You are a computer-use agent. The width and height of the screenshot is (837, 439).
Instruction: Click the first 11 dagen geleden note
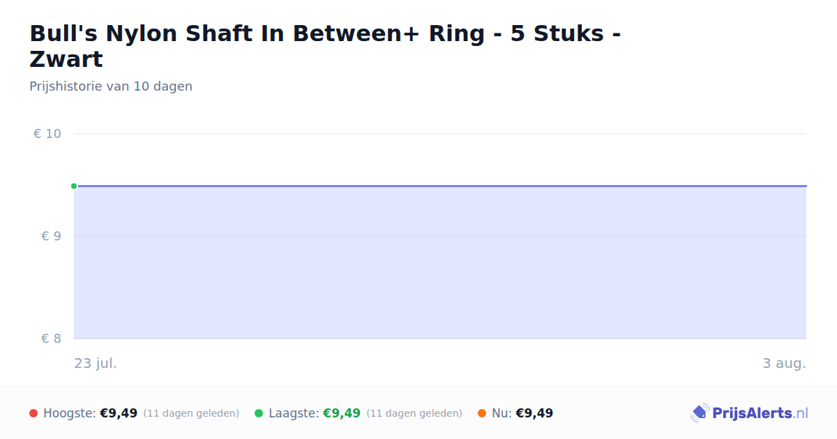tap(191, 413)
